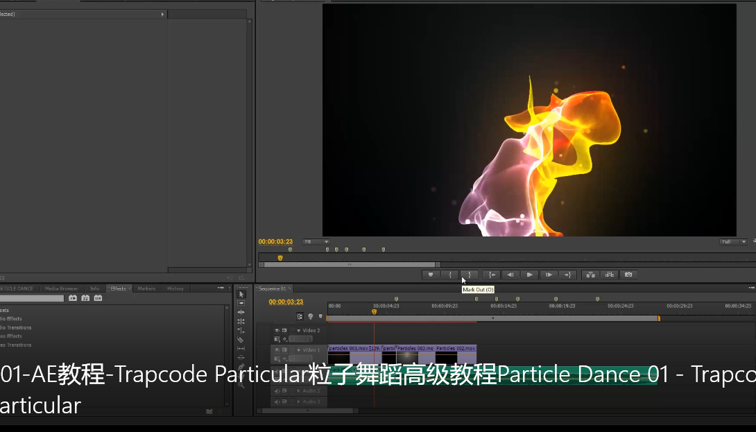Click timeline playhead marker

click(x=374, y=312)
